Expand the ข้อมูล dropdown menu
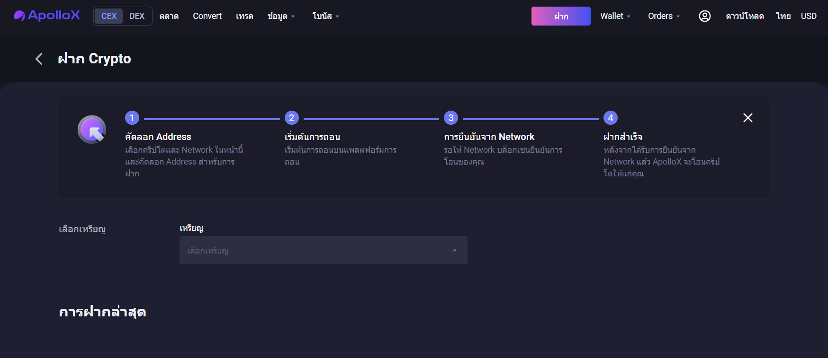828x358 pixels. point(281,16)
